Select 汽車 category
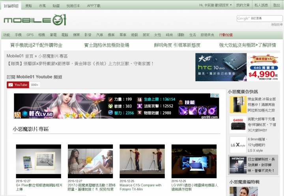Screen dimensions: 284x196 [100, 35]
